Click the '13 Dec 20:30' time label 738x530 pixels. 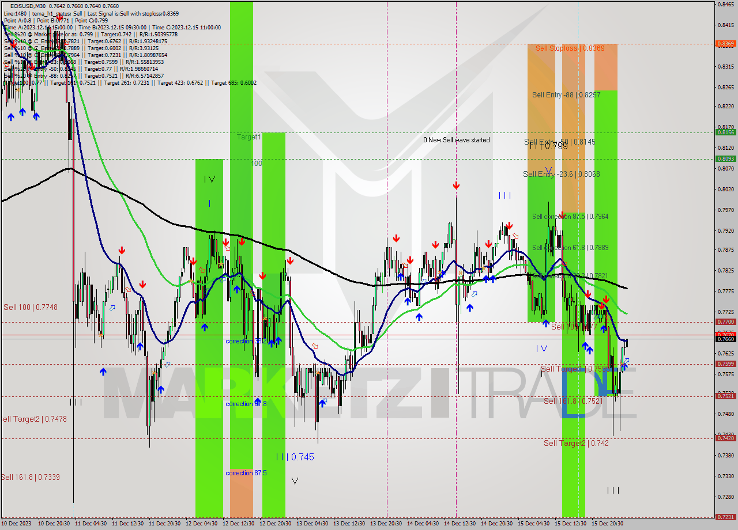[x=386, y=524]
